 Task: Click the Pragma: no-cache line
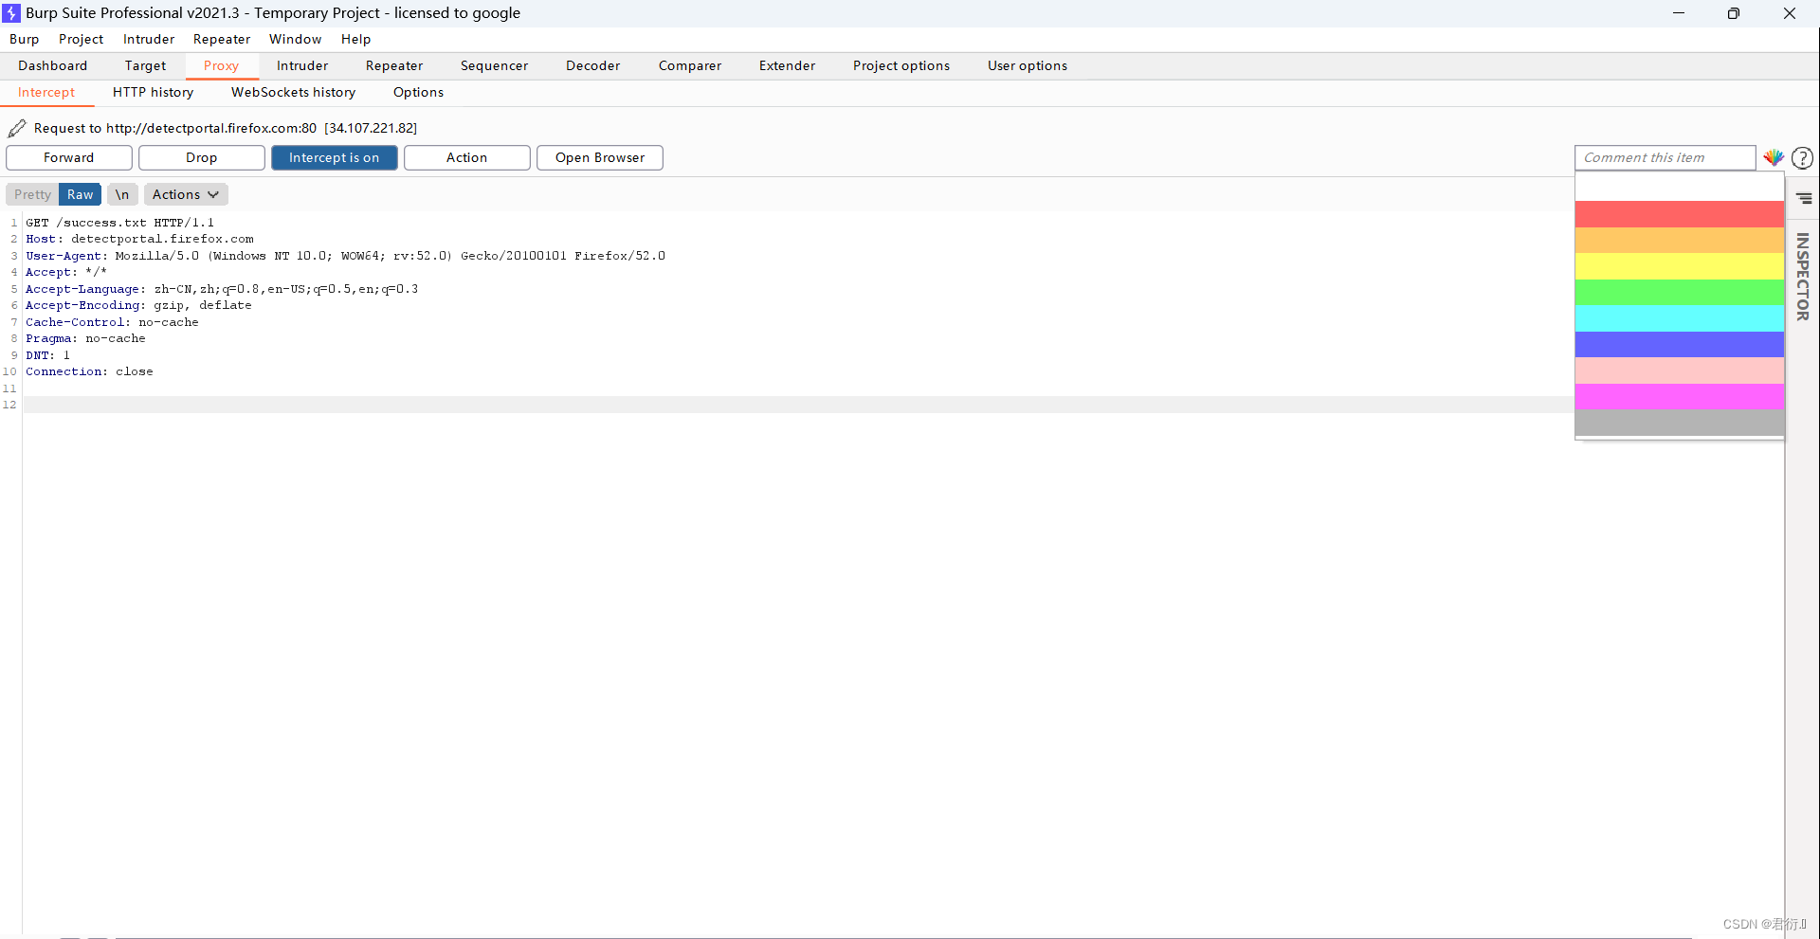85,338
